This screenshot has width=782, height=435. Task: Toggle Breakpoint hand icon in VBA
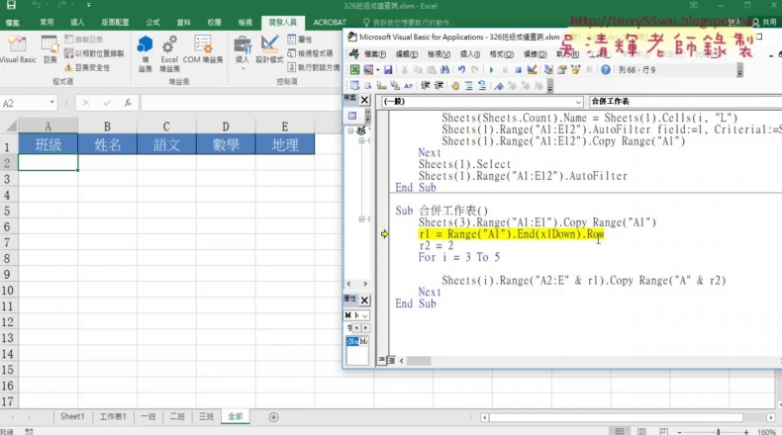(454, 86)
